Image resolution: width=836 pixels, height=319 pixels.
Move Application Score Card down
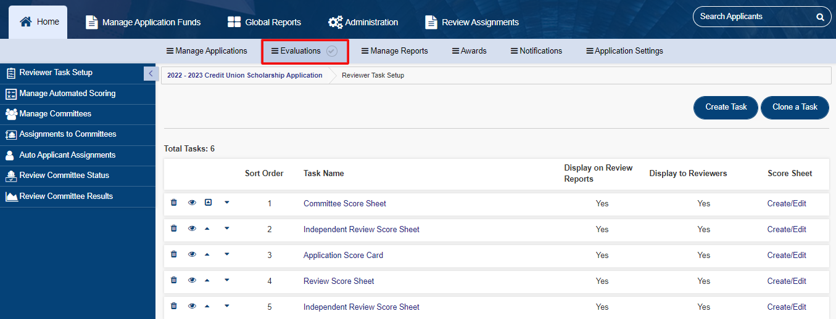pyautogui.click(x=226, y=254)
